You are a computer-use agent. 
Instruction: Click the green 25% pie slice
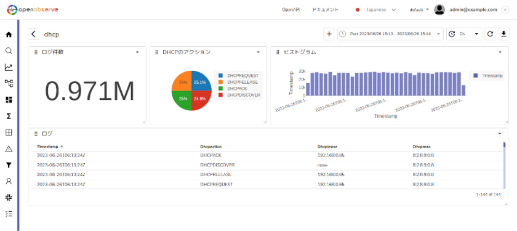coord(182,100)
